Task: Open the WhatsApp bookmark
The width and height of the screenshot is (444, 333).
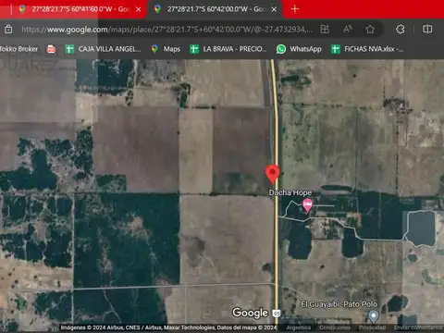Action: pyautogui.click(x=299, y=49)
